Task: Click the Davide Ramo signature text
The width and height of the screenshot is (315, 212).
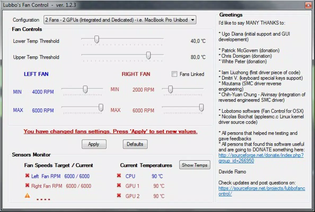Action: pyautogui.click(x=232, y=172)
